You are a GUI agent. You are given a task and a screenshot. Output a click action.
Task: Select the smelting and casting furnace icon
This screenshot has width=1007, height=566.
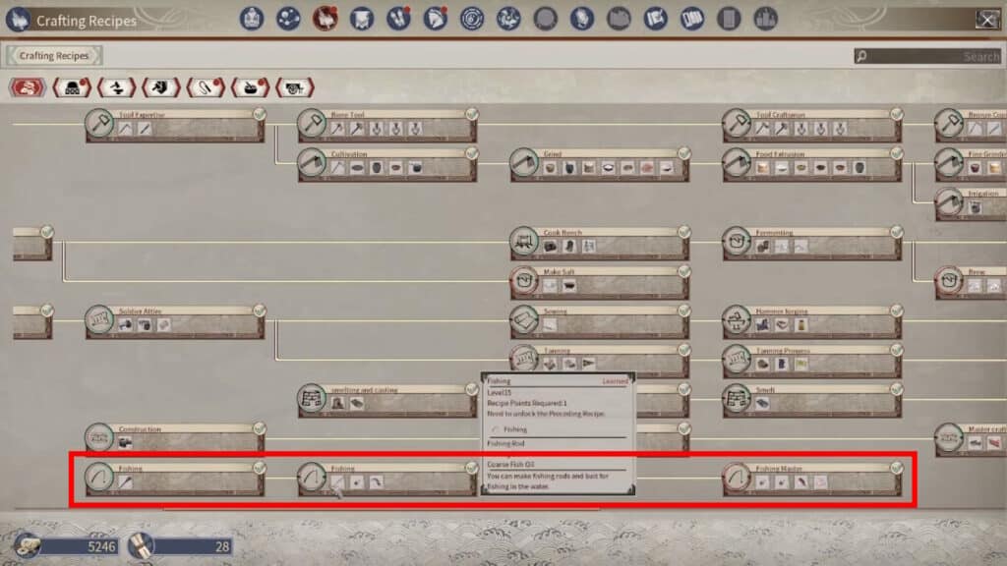pyautogui.click(x=312, y=398)
